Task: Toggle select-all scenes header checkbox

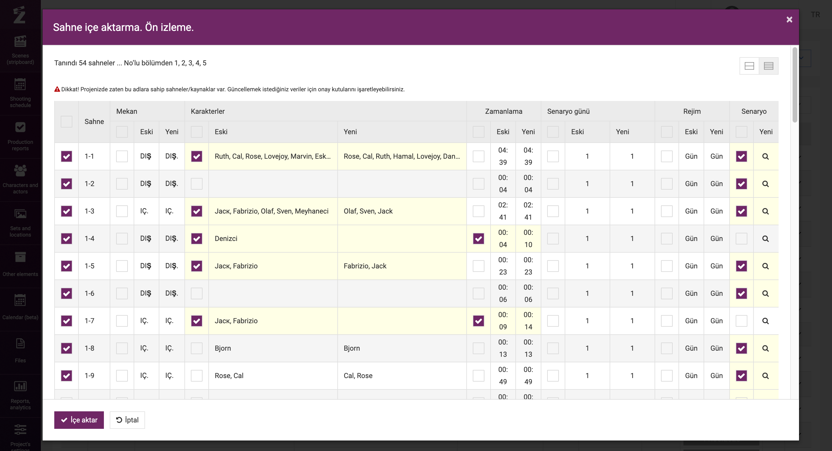Action: [67, 122]
